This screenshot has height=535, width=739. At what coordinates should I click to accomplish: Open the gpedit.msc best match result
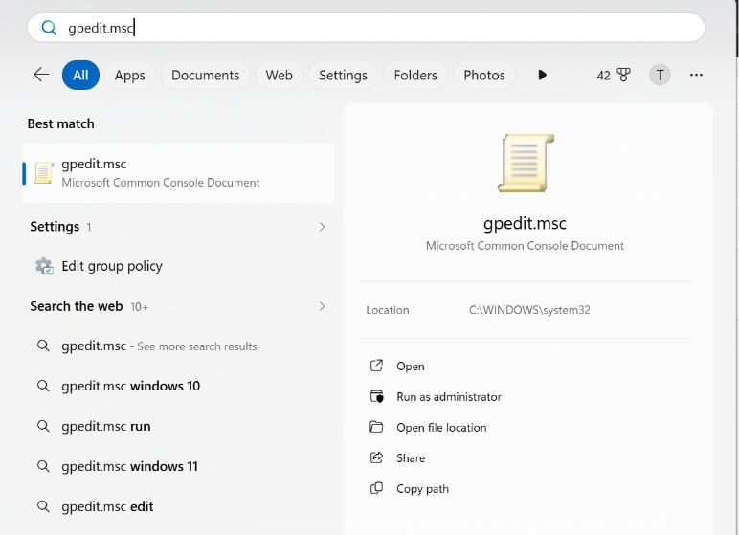[x=178, y=173]
